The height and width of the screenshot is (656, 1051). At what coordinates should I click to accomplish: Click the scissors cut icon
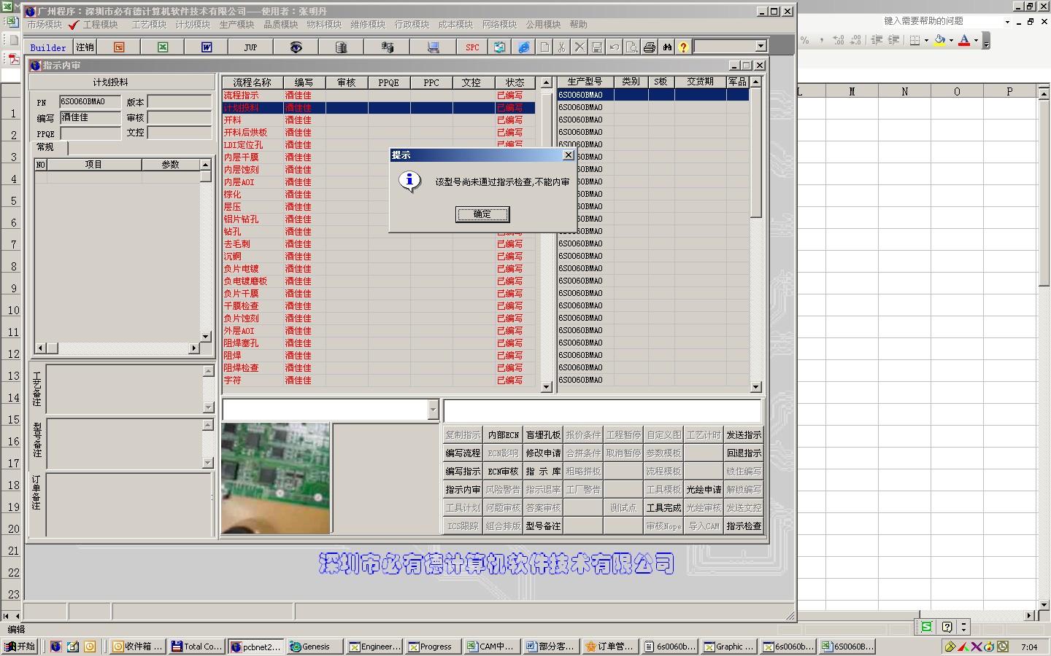[x=562, y=47]
